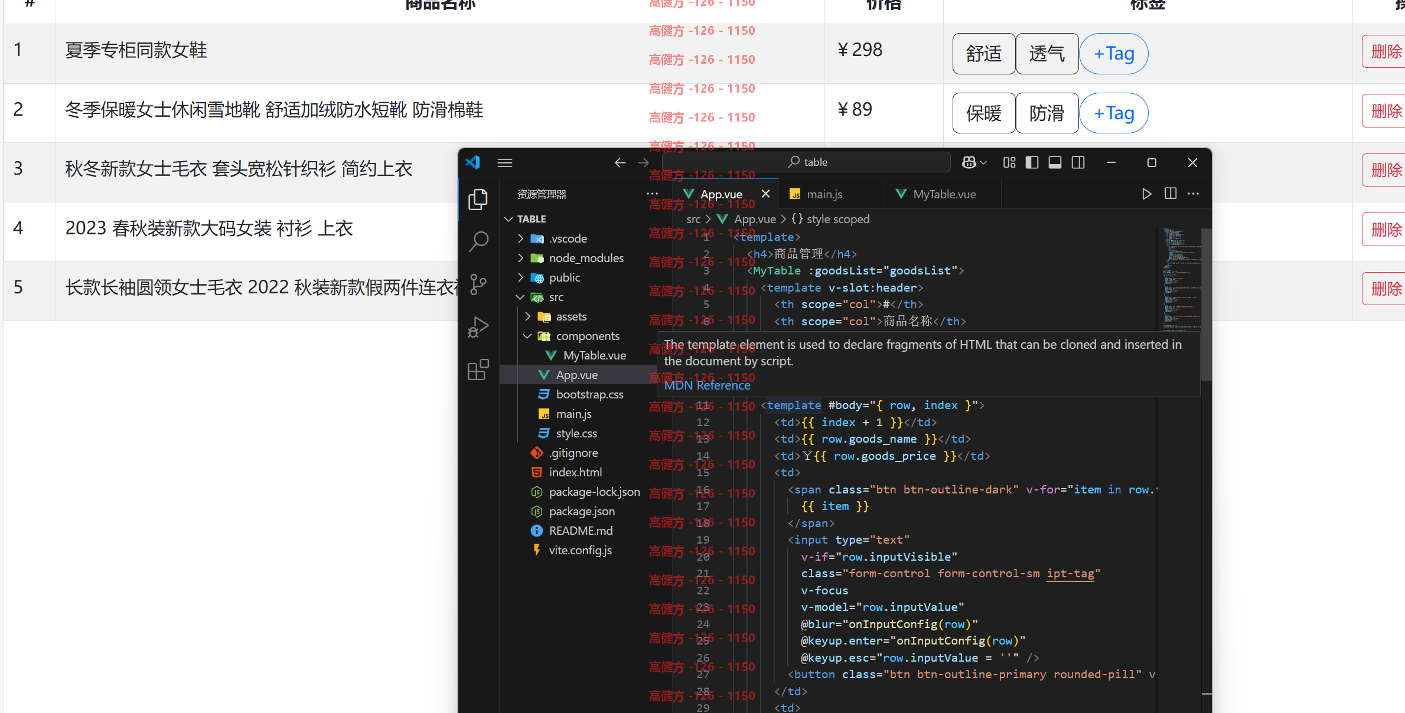Open the Copilot dropdown arrow
The image size is (1405, 713).
(x=983, y=162)
